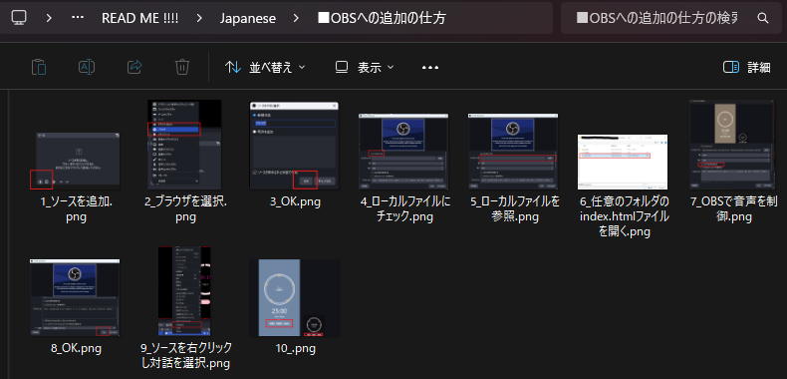Click the This PC monitor icon in address bar
This screenshot has width=787, height=379.
tap(19, 18)
